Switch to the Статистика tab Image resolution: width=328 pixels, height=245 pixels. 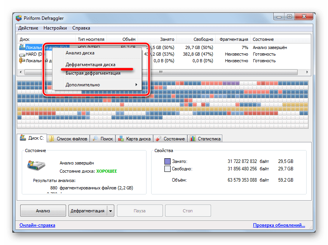click(x=205, y=138)
